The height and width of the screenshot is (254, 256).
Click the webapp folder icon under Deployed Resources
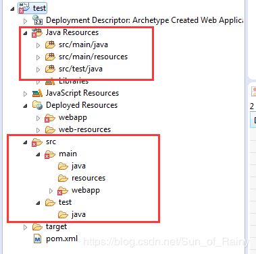coord(50,118)
